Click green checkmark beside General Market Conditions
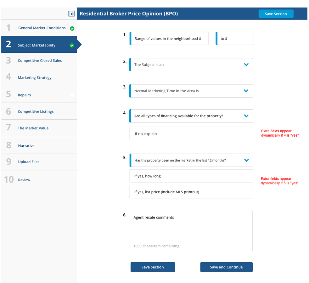This screenshot has width=309, height=283. [72, 29]
